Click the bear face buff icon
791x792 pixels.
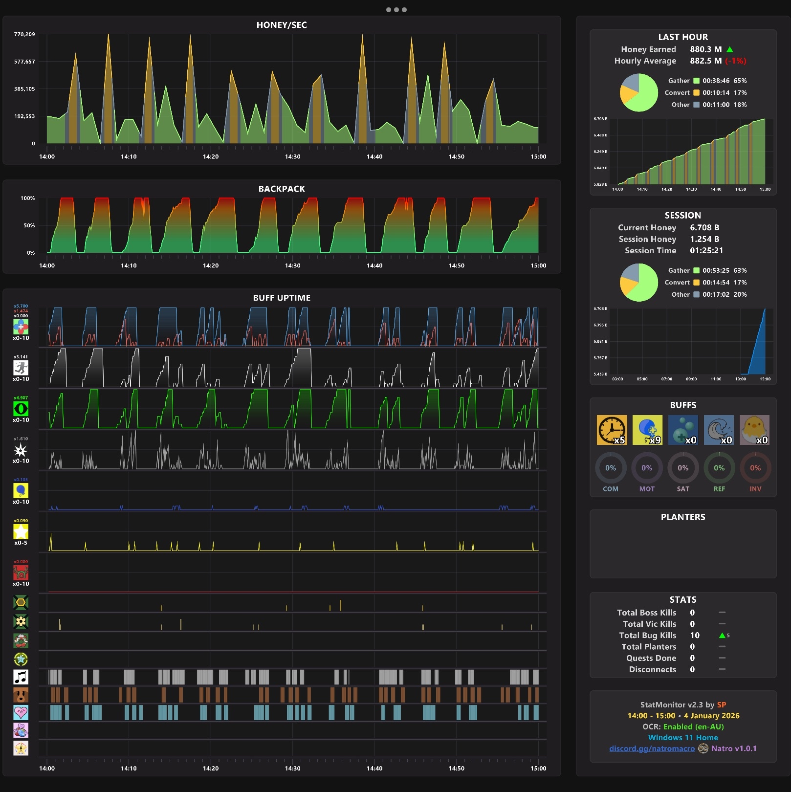[x=21, y=695]
